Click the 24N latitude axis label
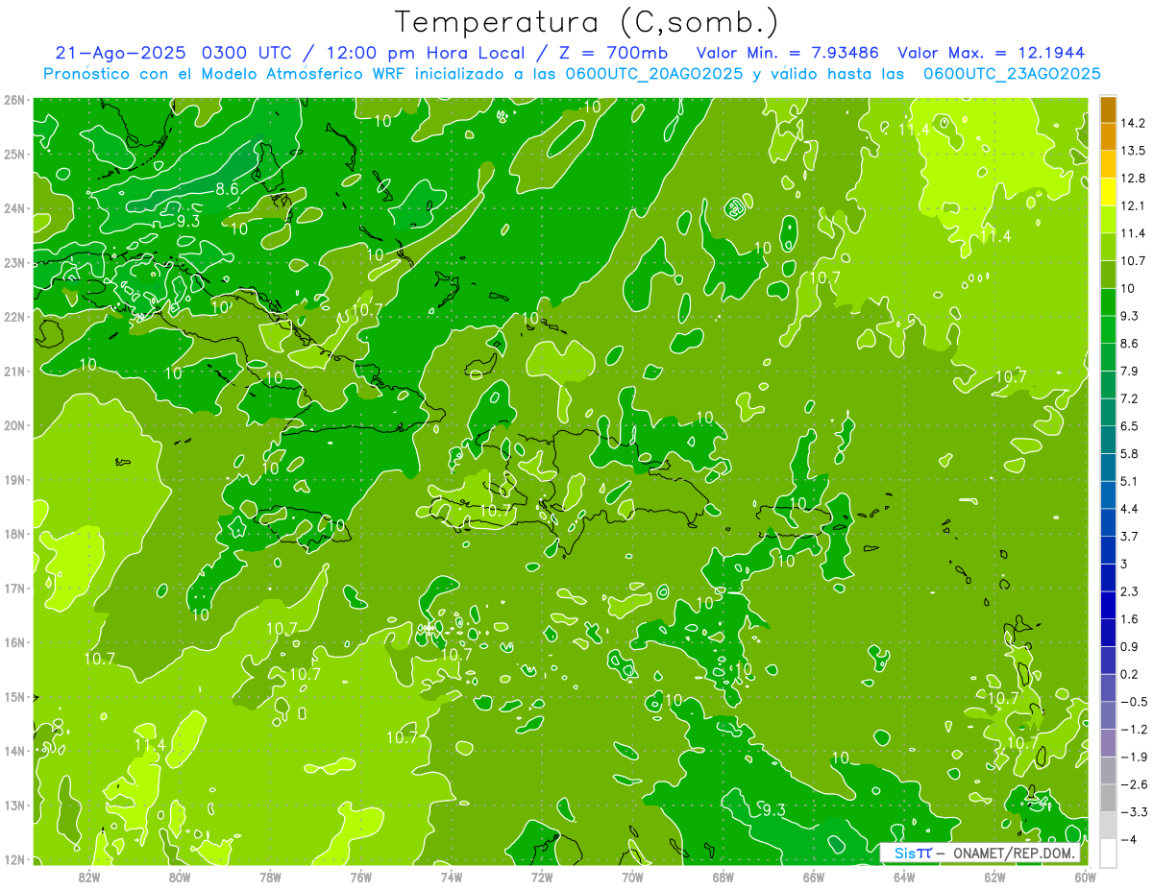Viewport: 1153px width, 890px height. (x=13, y=208)
